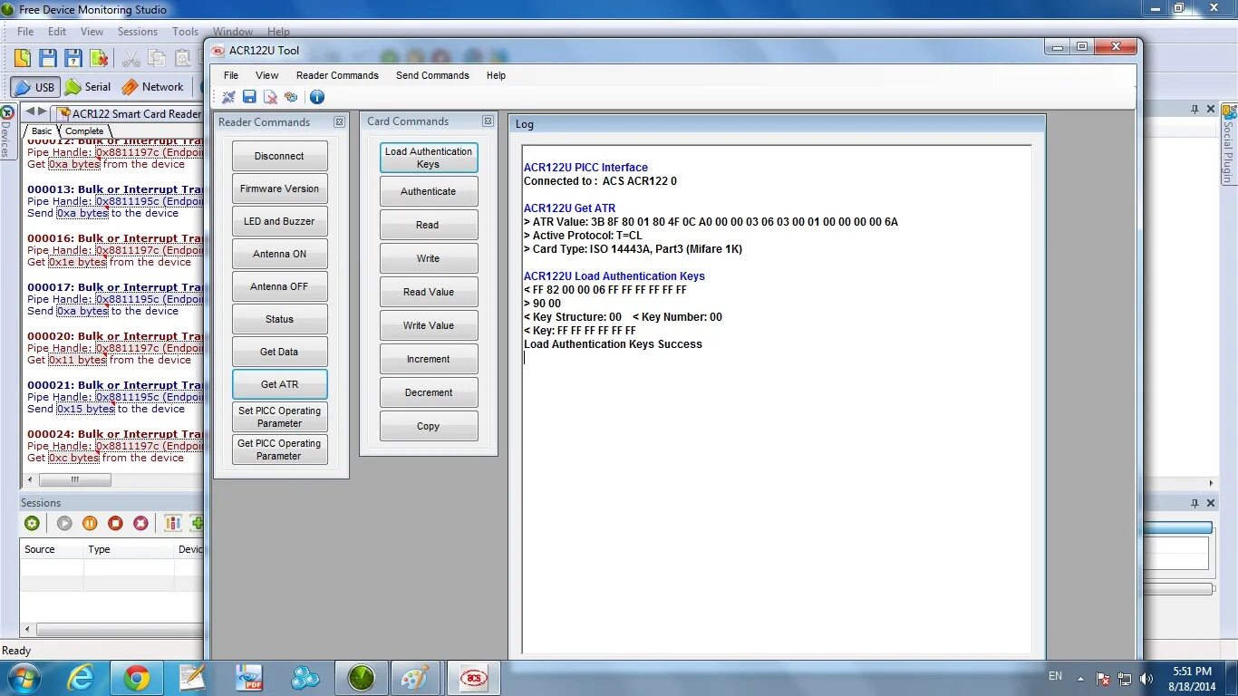Click the Status button
1238x696 pixels.
tap(279, 319)
